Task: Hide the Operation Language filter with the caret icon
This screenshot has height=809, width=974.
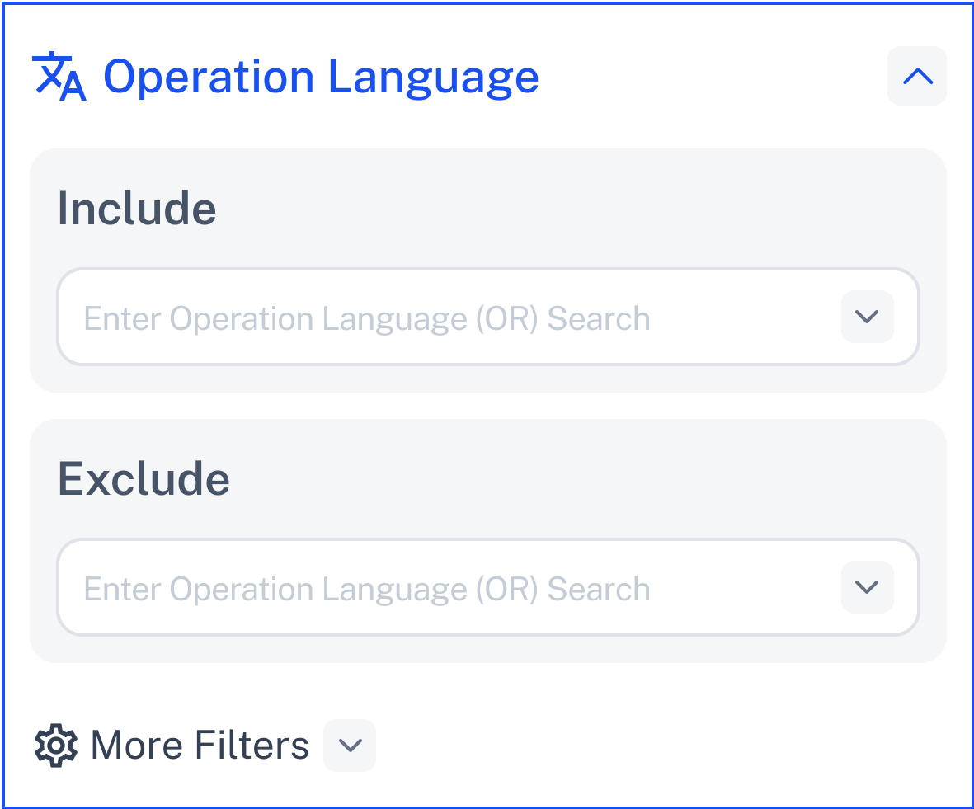Action: [x=917, y=76]
